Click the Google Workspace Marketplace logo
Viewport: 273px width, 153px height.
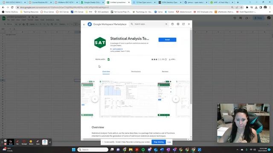tap(90, 24)
